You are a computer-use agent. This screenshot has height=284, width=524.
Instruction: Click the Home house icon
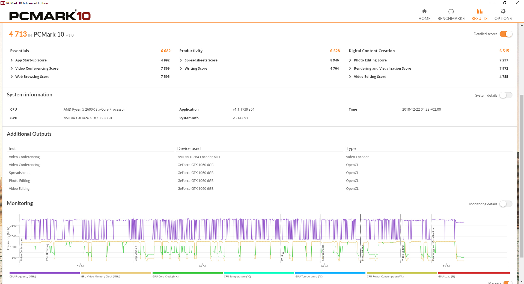(x=424, y=11)
